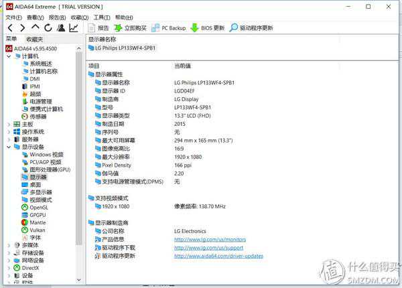
Task: Click the 报告 report toolbar button
Action: (x=98, y=28)
